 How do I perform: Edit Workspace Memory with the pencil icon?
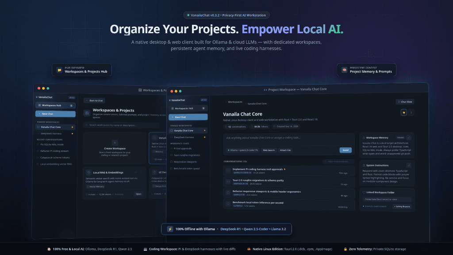pos(408,138)
